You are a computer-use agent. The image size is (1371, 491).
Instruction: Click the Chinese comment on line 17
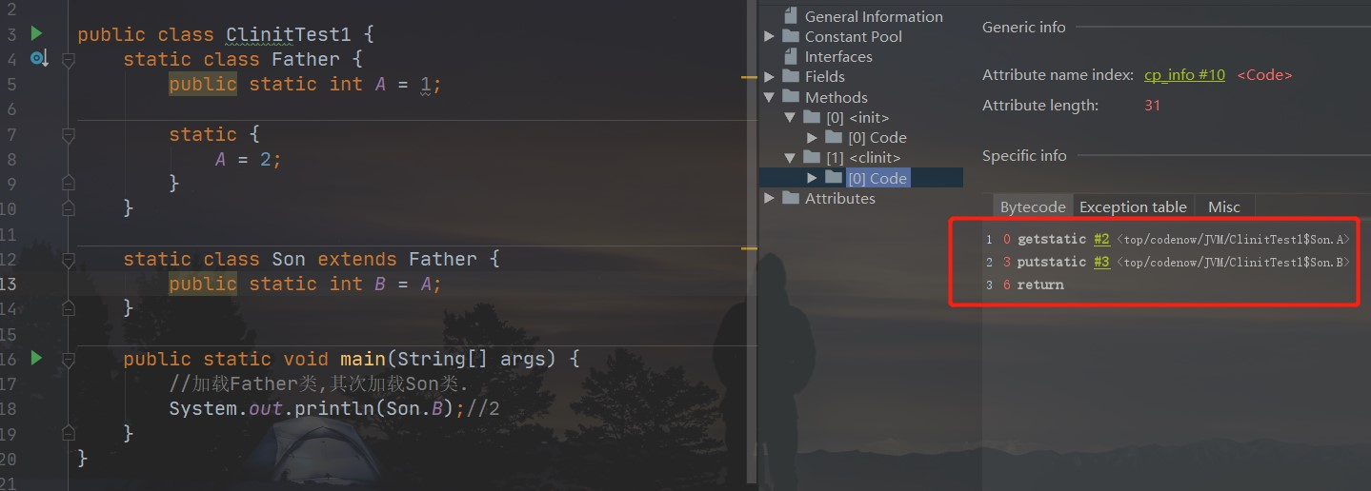[x=319, y=383]
